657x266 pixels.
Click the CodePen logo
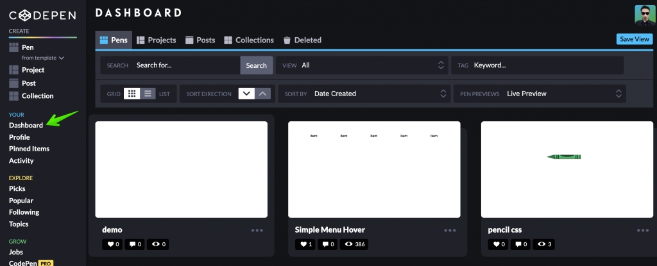42,16
